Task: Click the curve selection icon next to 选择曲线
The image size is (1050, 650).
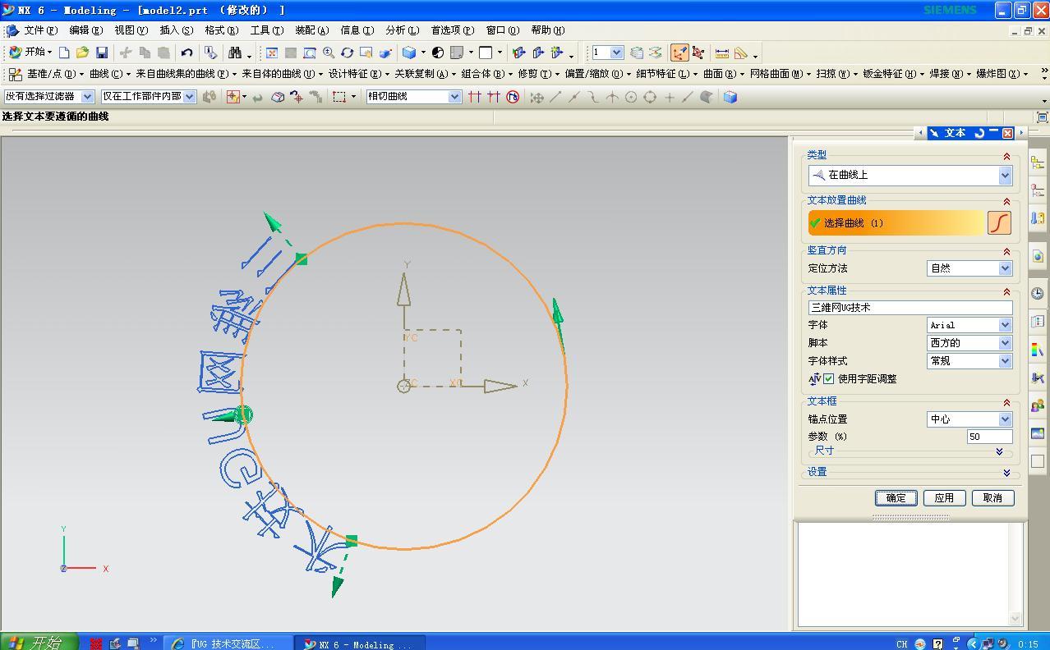Action: (x=999, y=222)
